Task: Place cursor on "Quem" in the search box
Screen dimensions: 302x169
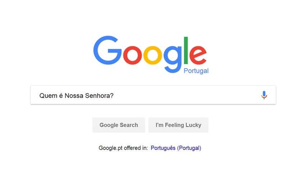Action: pyautogui.click(x=47, y=95)
